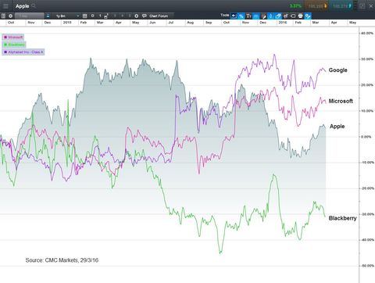Select the horizontal lines tool
The image size is (375, 283).
[x=256, y=16]
